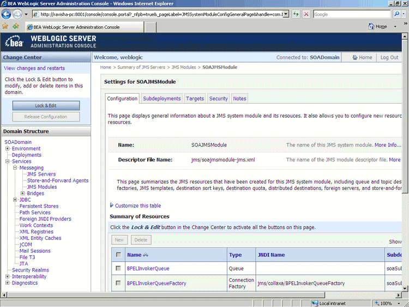Screen dimensions: 409x307
Task: Click the Google search magnifier icon
Action: click(x=396, y=14)
